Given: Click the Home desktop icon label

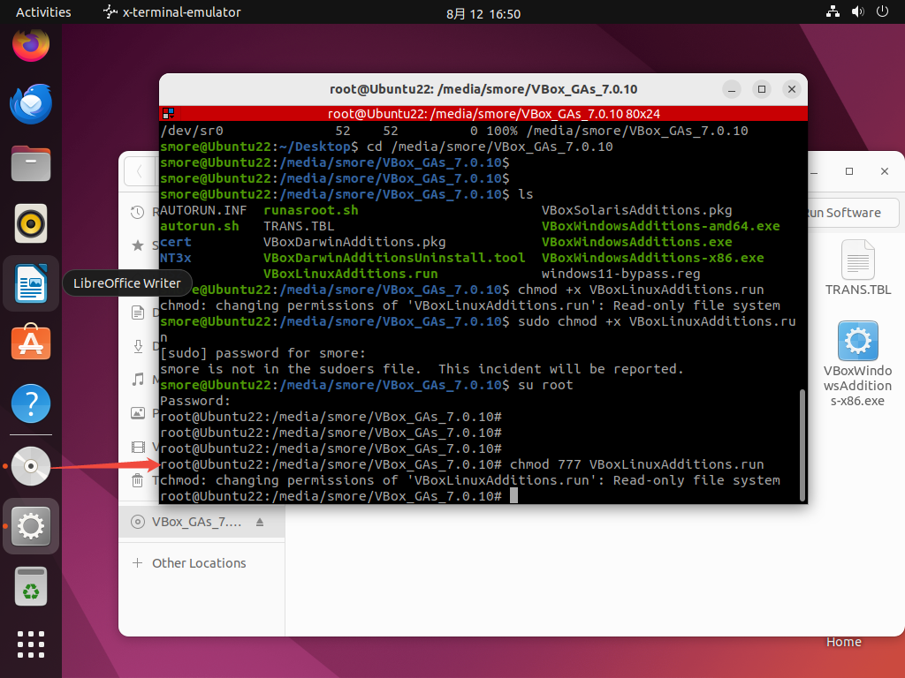Looking at the screenshot, I should (x=843, y=642).
